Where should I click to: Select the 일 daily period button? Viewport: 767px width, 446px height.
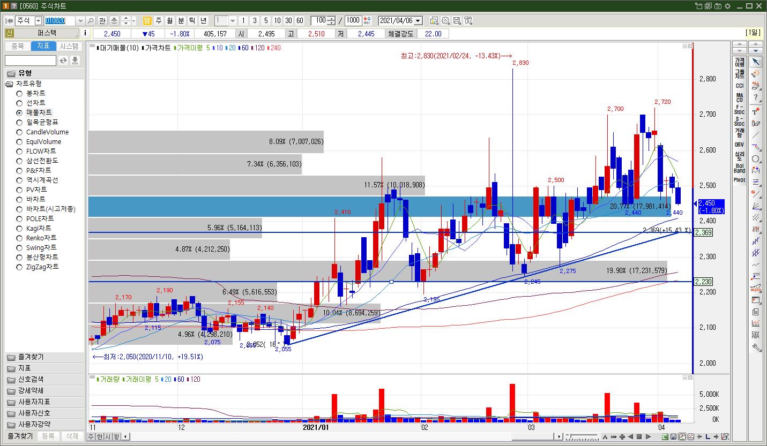coord(147,21)
